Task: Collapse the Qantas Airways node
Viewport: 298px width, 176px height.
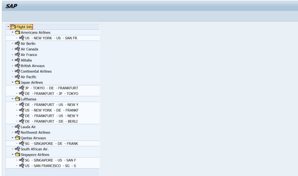Action: coord(12,138)
